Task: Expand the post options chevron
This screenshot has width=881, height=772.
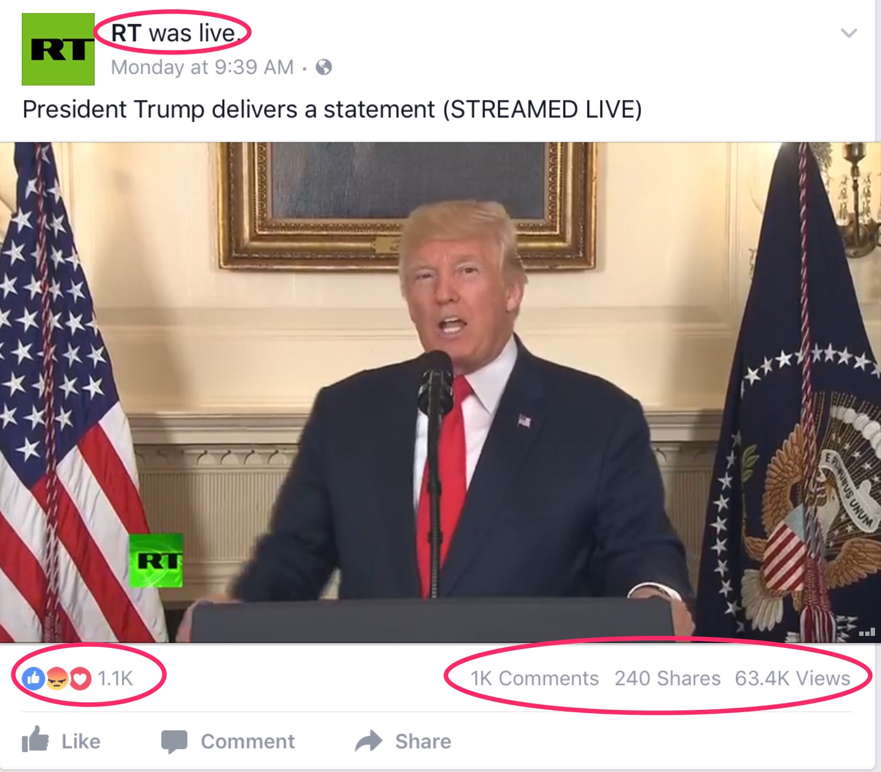Action: pos(849,33)
